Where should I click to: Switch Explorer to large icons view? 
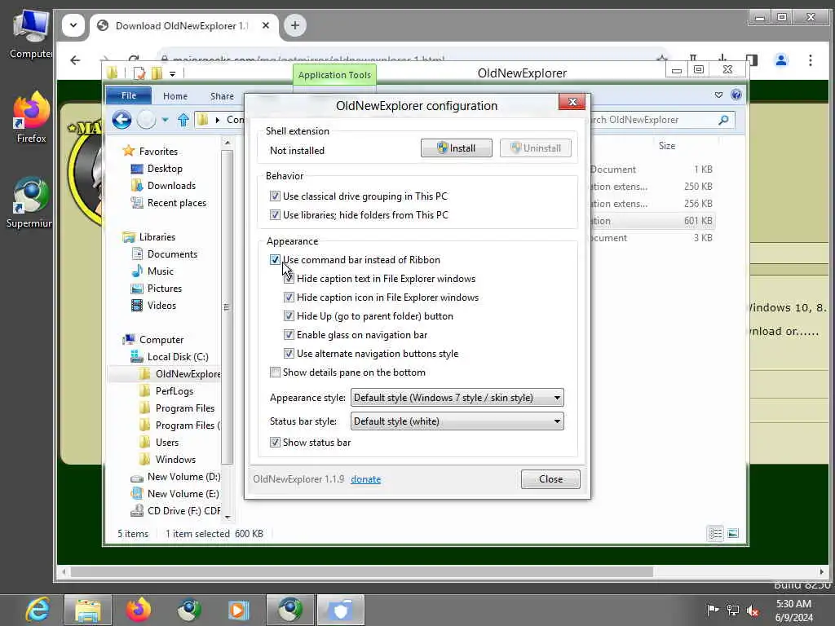tap(733, 533)
